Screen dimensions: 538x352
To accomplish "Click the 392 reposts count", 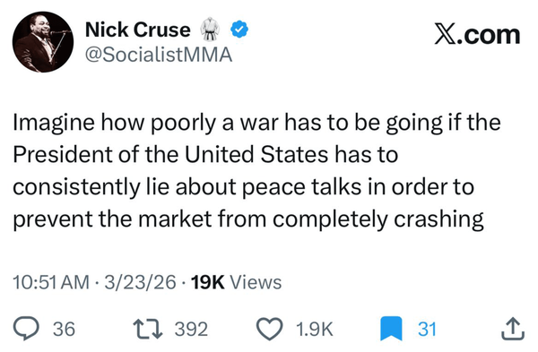I will click(192, 329).
